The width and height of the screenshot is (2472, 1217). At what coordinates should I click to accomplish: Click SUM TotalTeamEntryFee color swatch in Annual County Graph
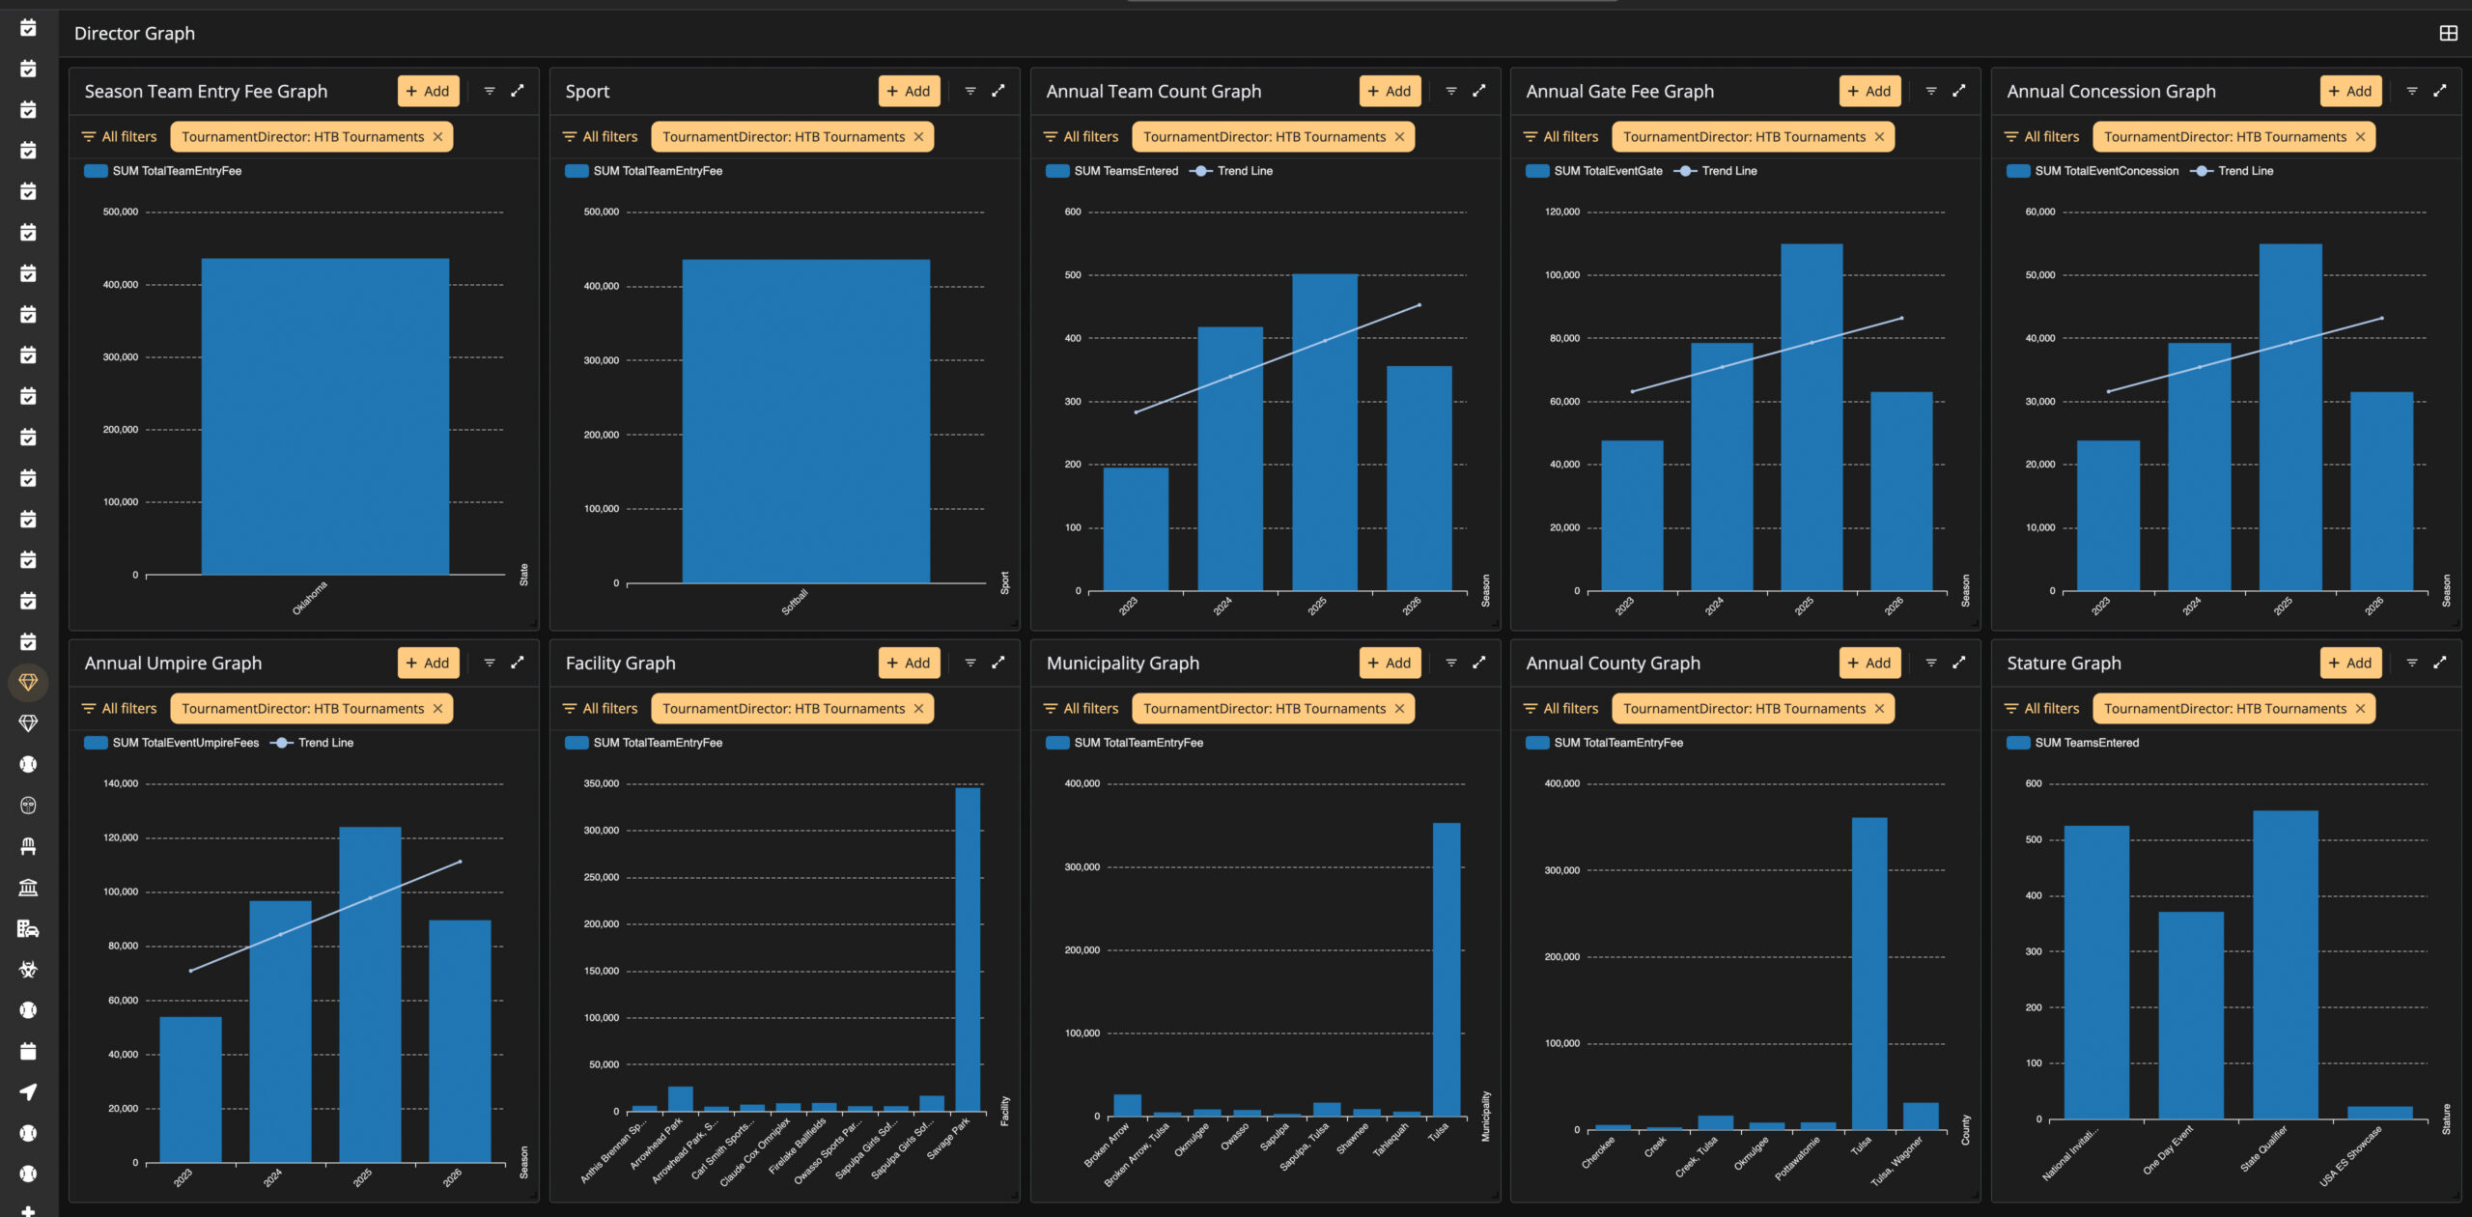coord(1537,743)
